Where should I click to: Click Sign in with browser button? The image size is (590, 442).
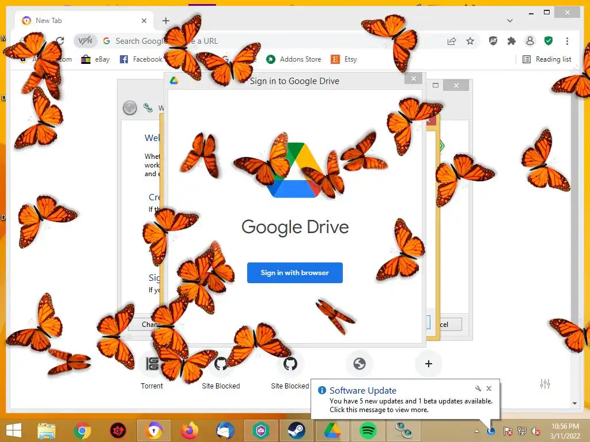pyautogui.click(x=294, y=272)
